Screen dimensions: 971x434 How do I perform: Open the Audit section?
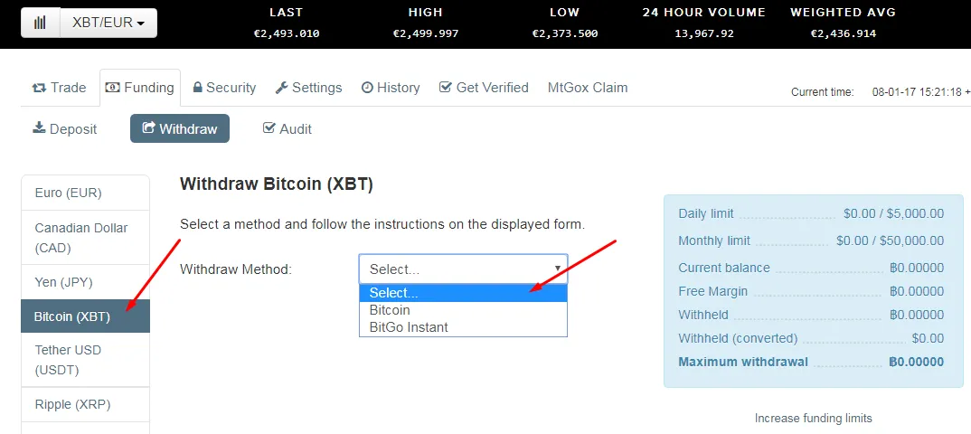287,129
